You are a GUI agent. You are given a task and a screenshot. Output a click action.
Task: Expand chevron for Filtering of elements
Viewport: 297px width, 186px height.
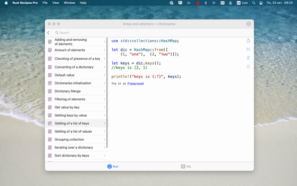pyautogui.click(x=104, y=99)
